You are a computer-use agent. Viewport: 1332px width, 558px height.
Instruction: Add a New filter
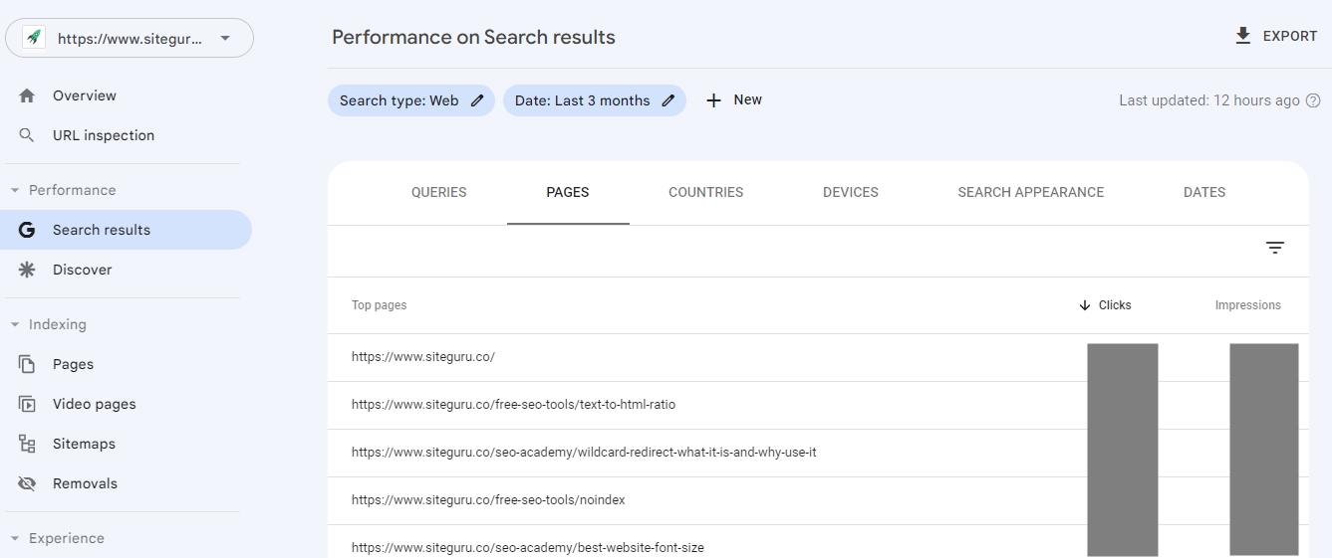734,100
